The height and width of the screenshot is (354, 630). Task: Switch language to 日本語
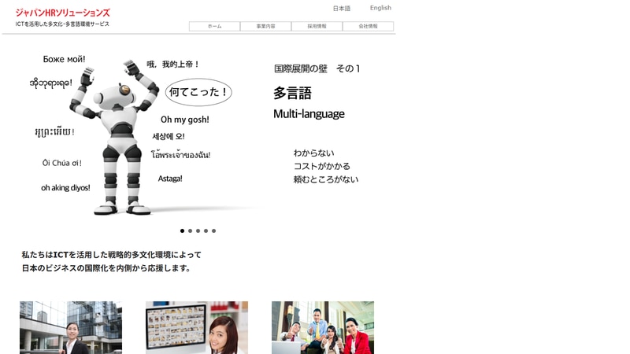[342, 8]
